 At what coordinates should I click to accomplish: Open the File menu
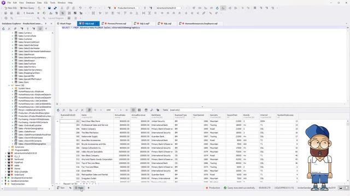point(9,3)
